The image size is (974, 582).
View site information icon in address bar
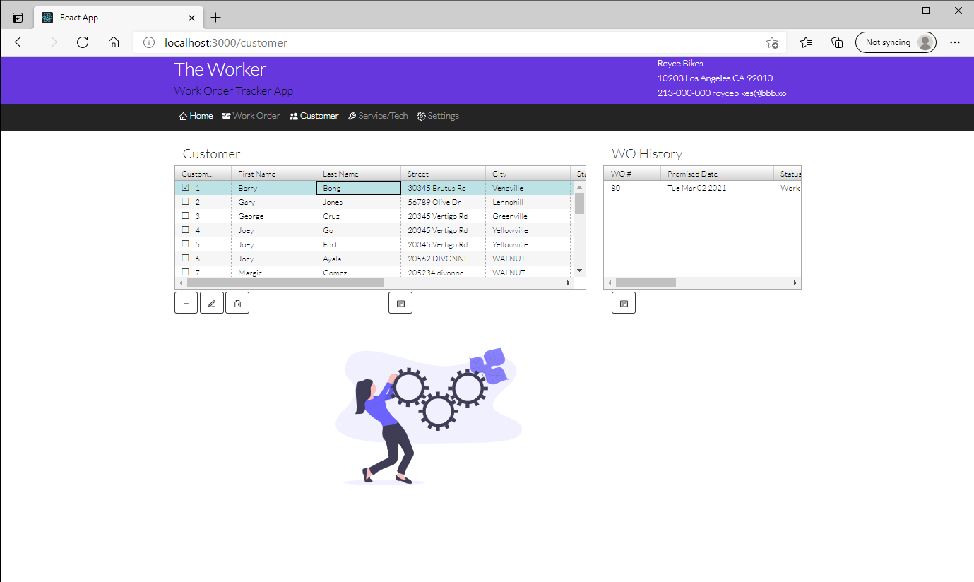(x=148, y=42)
